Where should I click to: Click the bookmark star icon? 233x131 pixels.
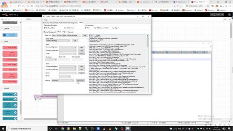(32, 6)
